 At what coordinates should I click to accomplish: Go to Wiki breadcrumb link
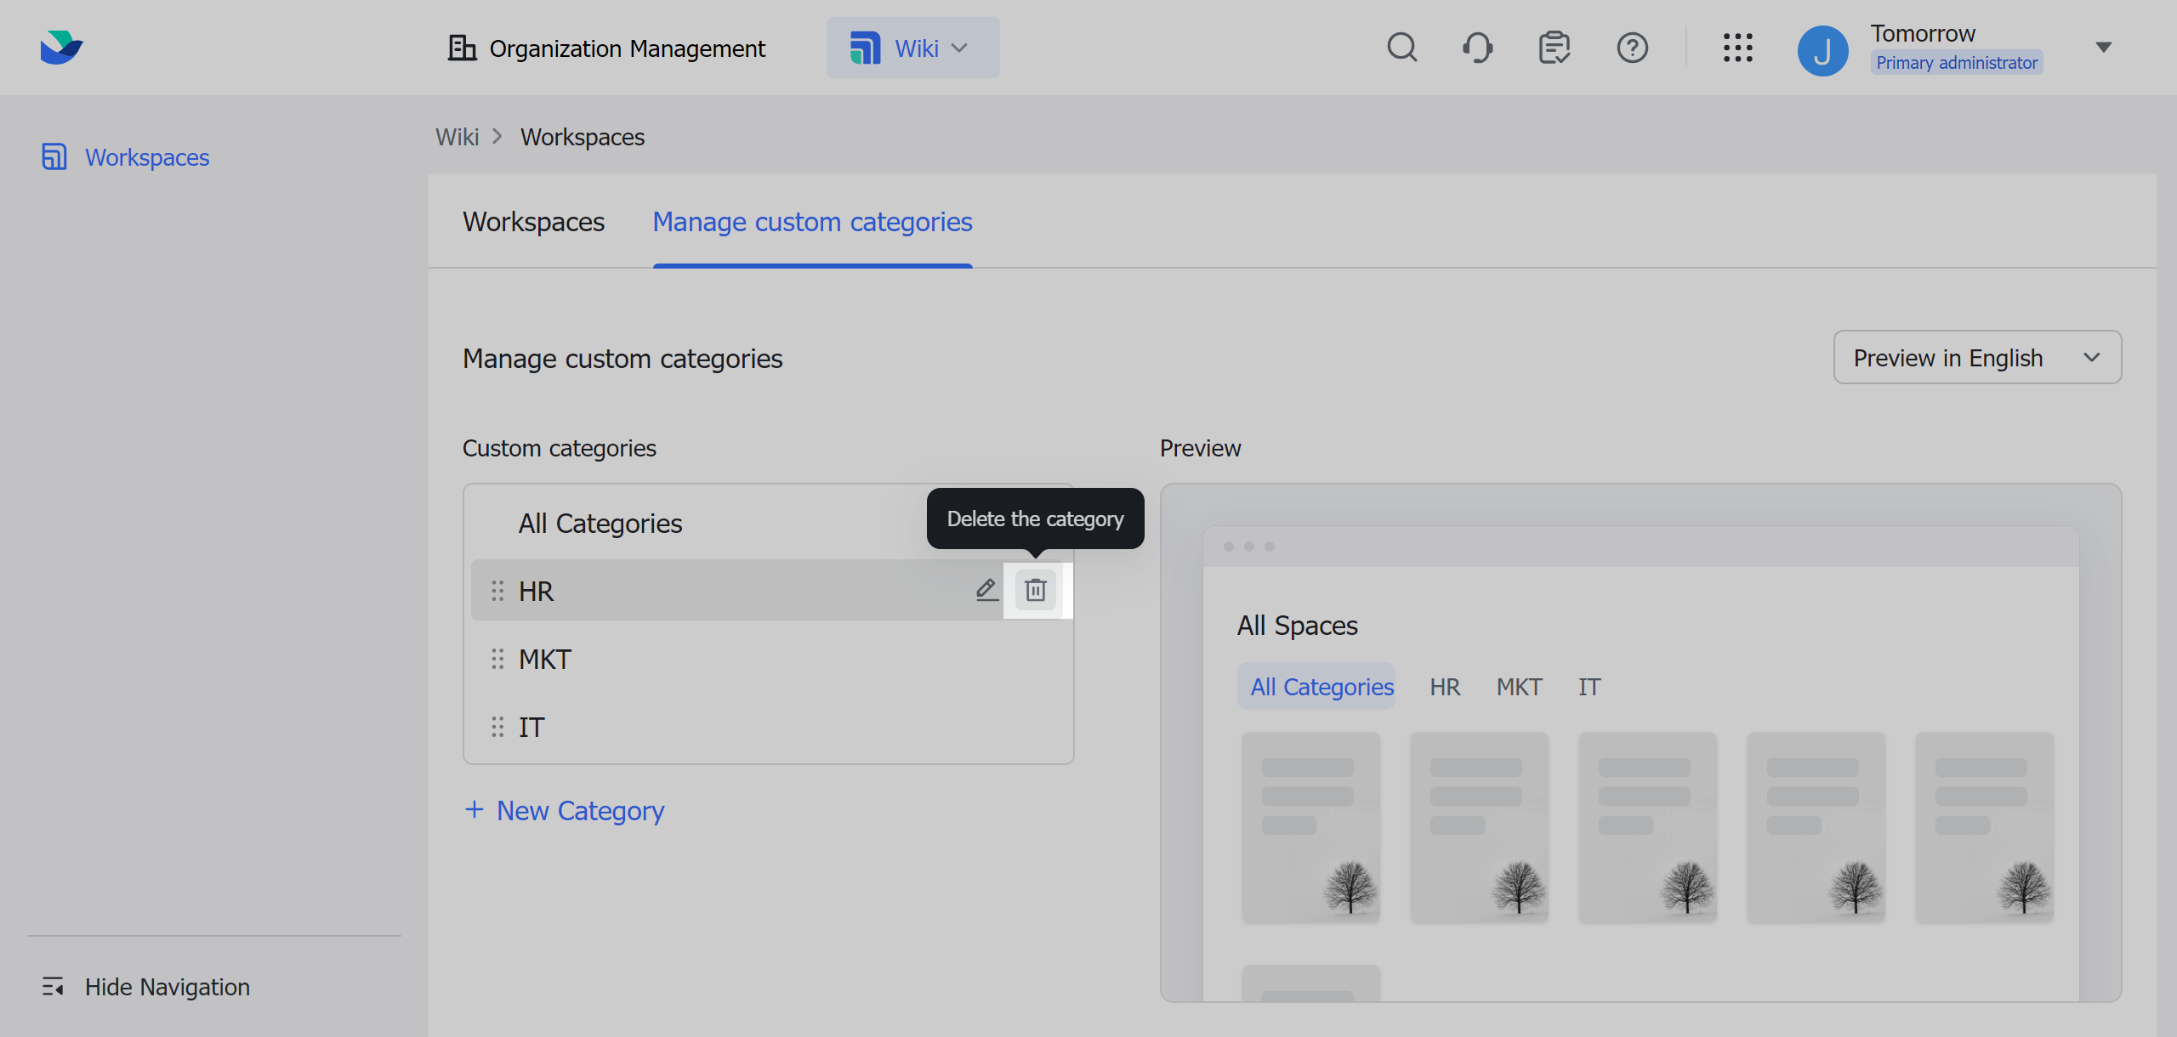pyautogui.click(x=458, y=137)
